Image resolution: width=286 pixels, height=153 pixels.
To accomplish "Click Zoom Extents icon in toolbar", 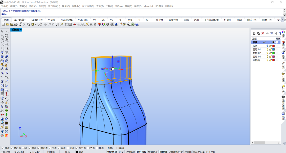I will point(58,24).
